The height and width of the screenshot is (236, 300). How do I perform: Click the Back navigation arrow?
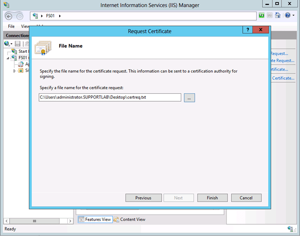[9, 16]
